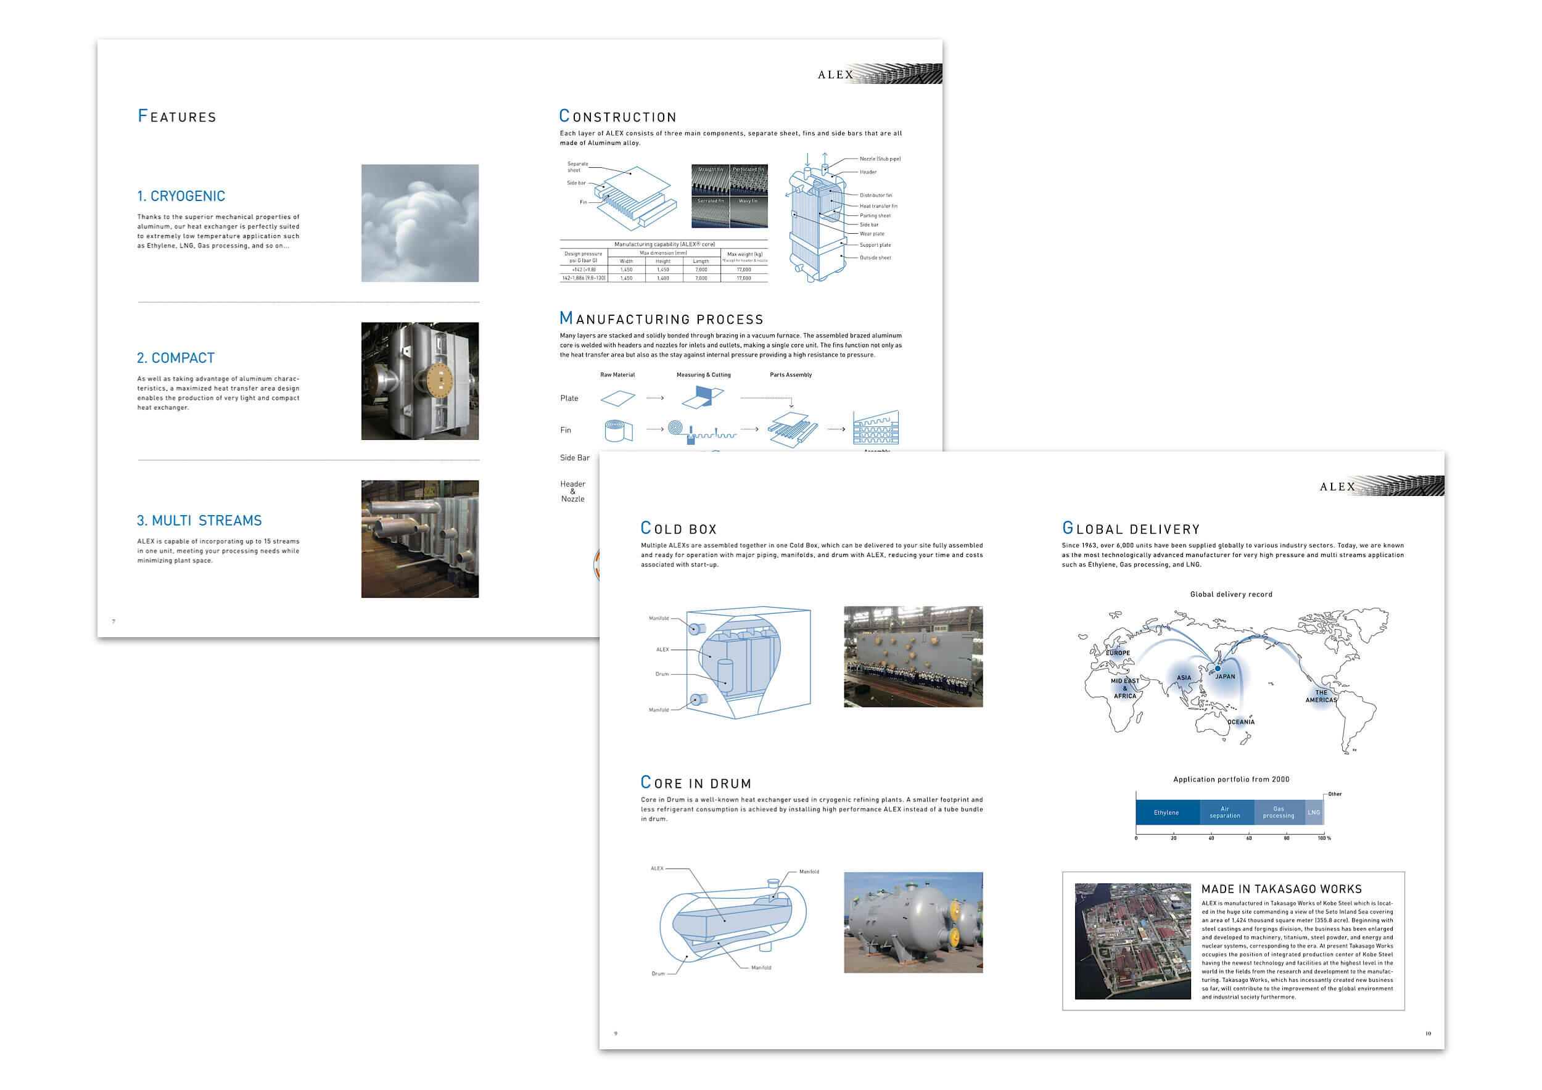Click the ALEX logo on Features spread
This screenshot has width=1542, height=1090.
click(x=879, y=74)
